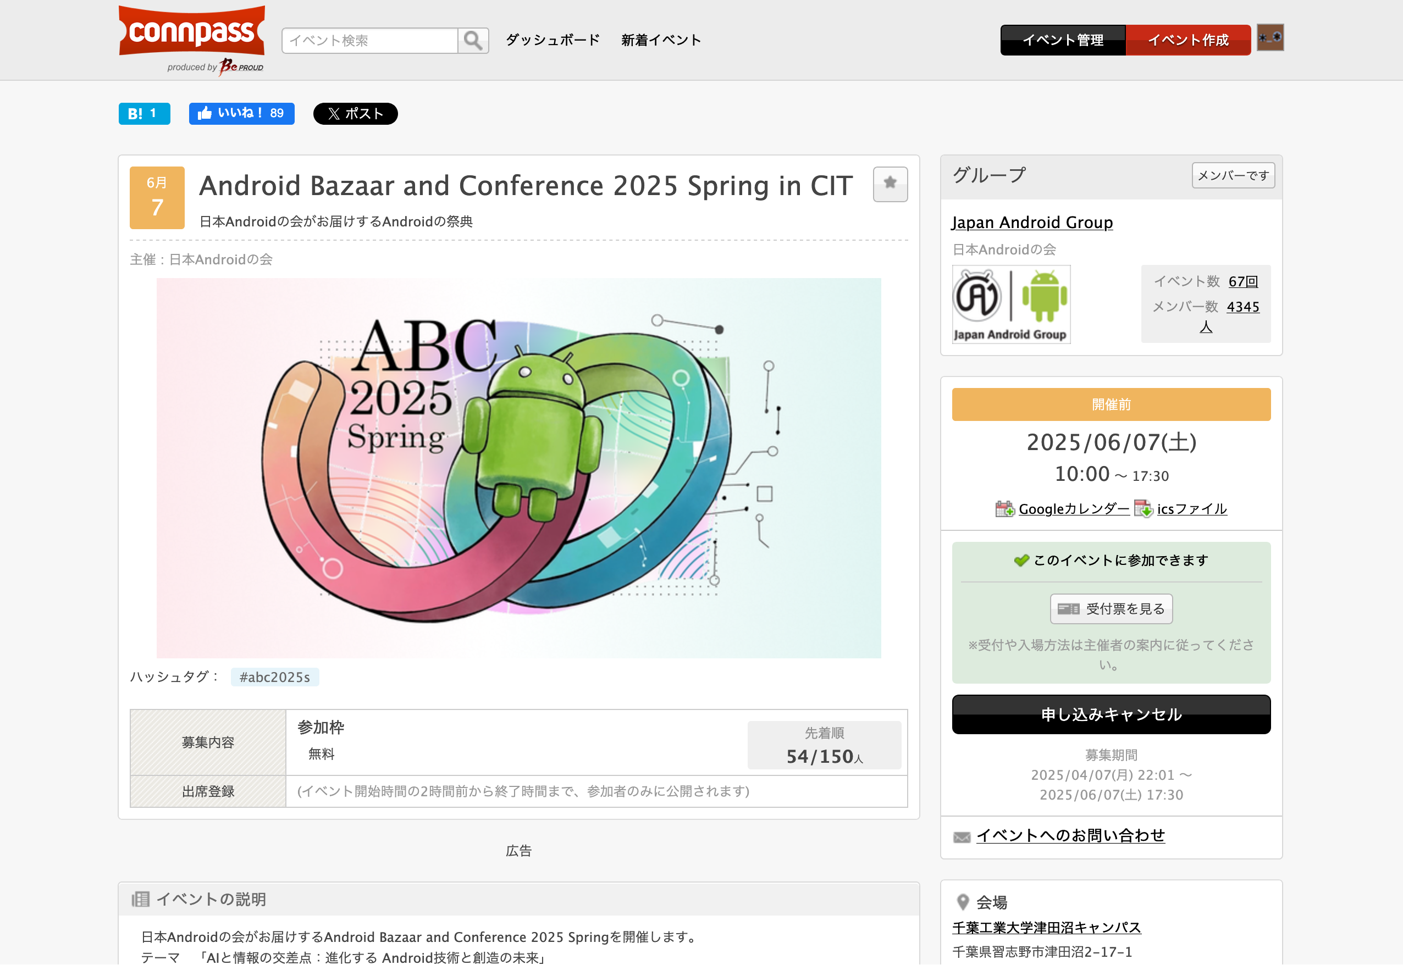The width and height of the screenshot is (1403, 965).
Task: Click the 申し込みキャンセル button
Action: [1112, 714]
